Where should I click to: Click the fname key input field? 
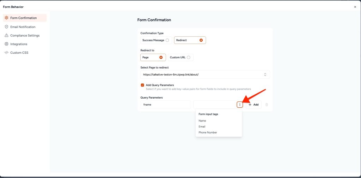click(x=165, y=105)
